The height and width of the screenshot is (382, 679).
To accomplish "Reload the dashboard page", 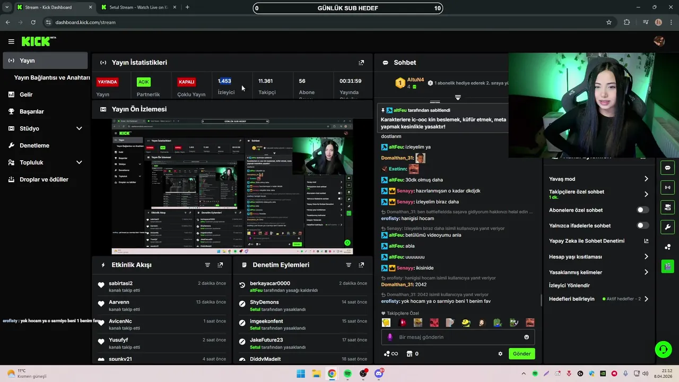I will click(x=33, y=22).
